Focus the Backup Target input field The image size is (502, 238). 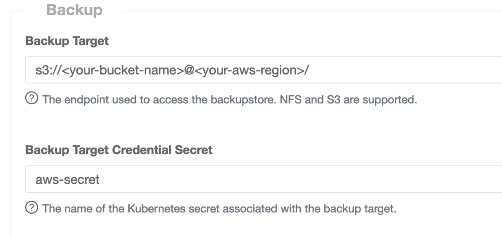264,69
